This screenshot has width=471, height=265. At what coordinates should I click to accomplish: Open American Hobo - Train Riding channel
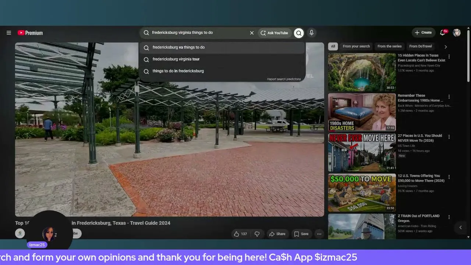418,226
